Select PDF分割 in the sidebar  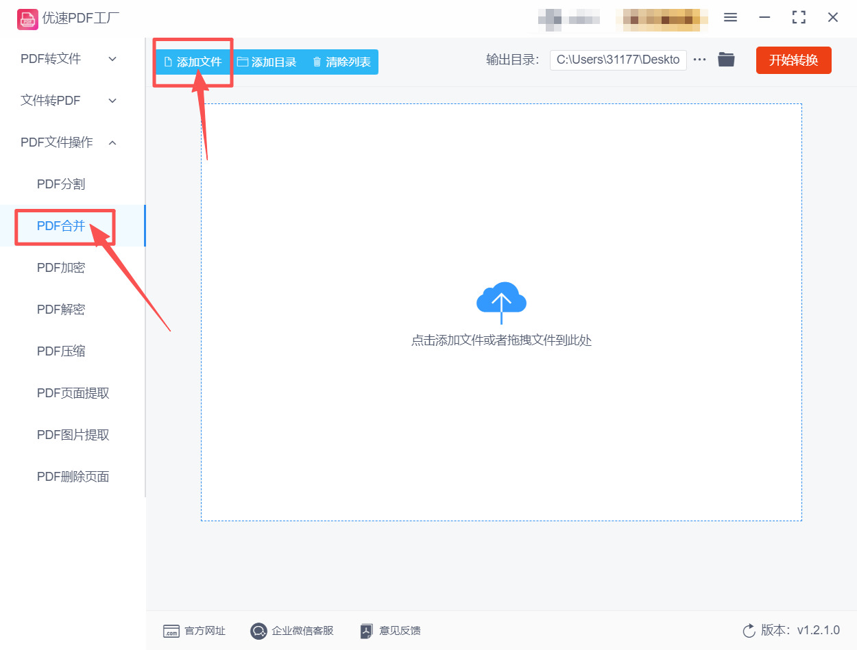61,184
